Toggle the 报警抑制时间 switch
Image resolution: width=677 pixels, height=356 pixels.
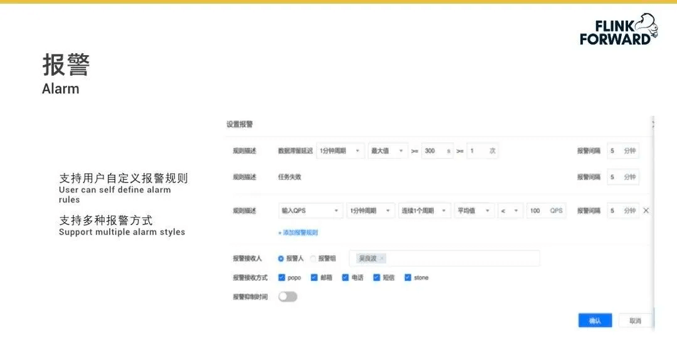tap(288, 296)
